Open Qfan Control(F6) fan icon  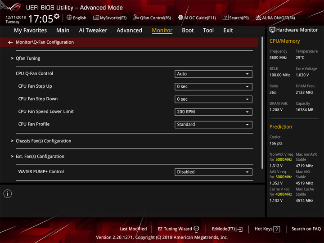coord(136,18)
